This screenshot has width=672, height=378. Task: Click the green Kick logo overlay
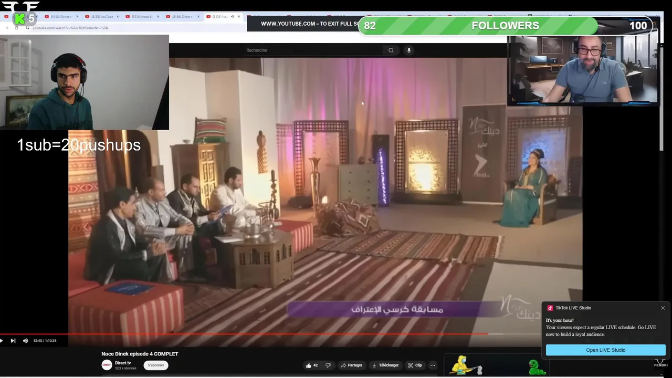click(x=20, y=19)
